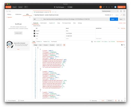Expand the Save dropdown arrow
This screenshot has height=108, width=131.
coord(124,19)
